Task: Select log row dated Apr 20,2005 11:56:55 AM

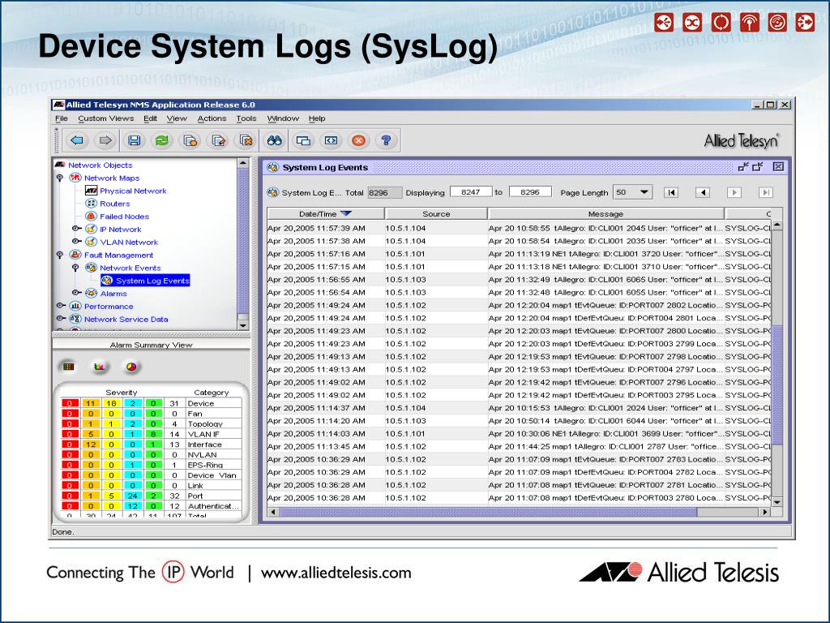Action: pyautogui.click(x=520, y=280)
